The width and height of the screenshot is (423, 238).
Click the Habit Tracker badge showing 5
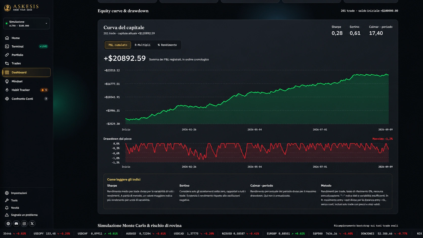coord(44,90)
